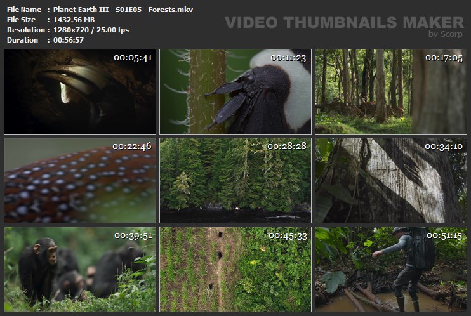471x316 pixels.
Task: Click the 'File Size' label
Action: pyautogui.click(x=21, y=20)
